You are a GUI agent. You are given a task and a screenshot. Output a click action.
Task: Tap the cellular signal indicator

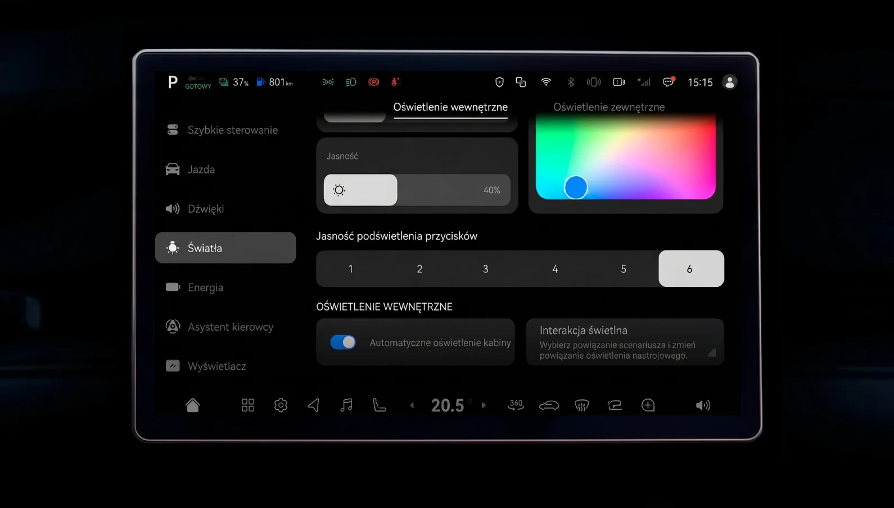tap(644, 82)
